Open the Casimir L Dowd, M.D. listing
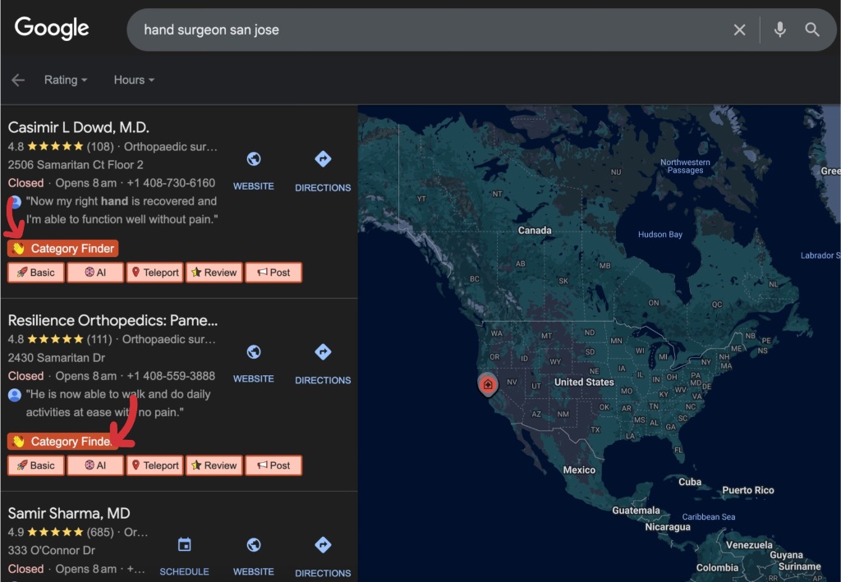The height and width of the screenshot is (582, 841). [78, 127]
